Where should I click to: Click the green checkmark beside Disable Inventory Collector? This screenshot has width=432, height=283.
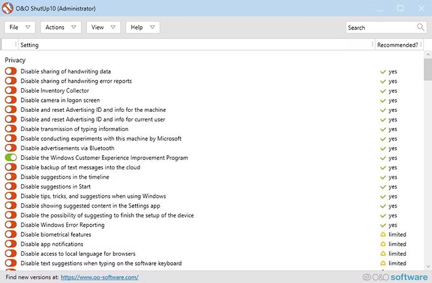(x=383, y=91)
